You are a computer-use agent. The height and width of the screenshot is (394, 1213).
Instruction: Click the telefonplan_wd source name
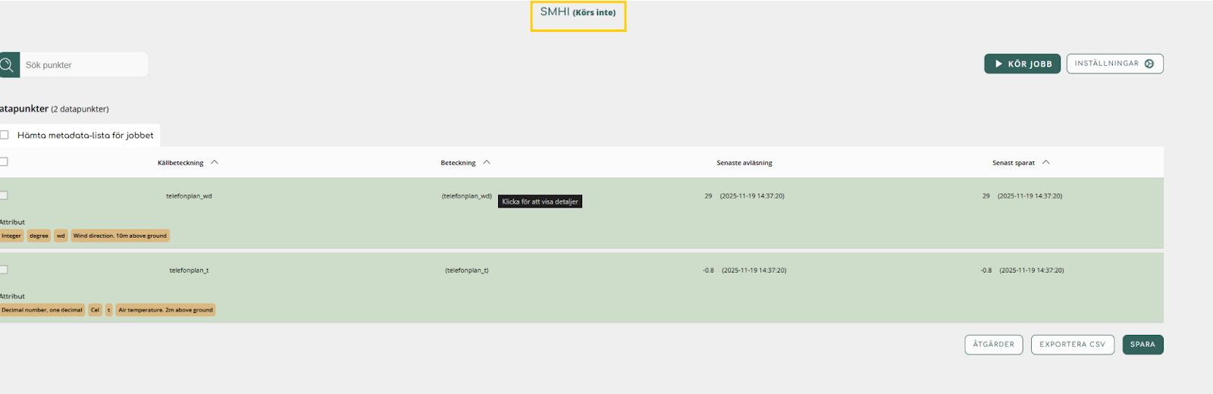pos(189,196)
